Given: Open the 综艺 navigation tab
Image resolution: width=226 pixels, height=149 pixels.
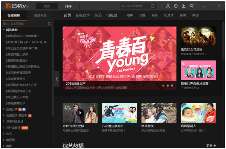Looking at the screenshot, I should (98, 15).
